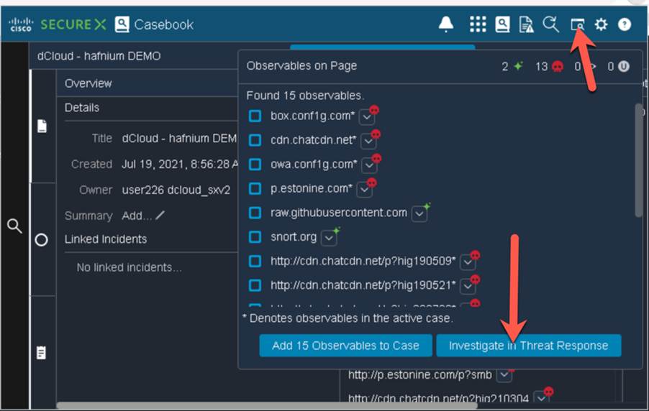Click Add... in the Summary field
The image size is (649, 411).
(137, 216)
